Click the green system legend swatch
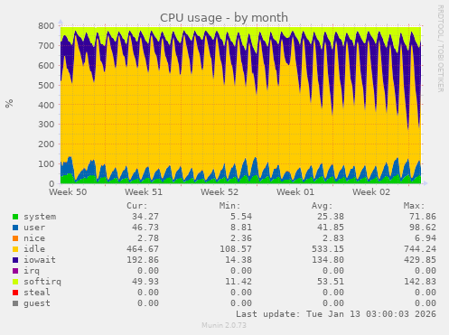This screenshot has width=449, height=335. pos(15,217)
